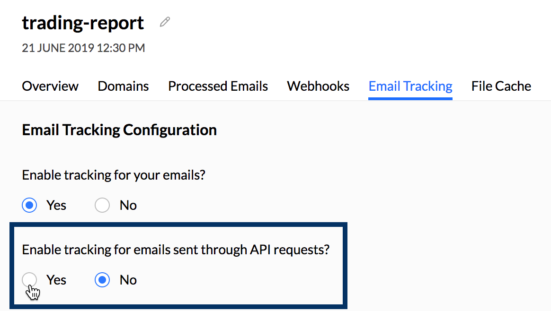Click the 'Enable tracking for your emails?' question
The width and height of the screenshot is (551, 311).
tap(114, 175)
